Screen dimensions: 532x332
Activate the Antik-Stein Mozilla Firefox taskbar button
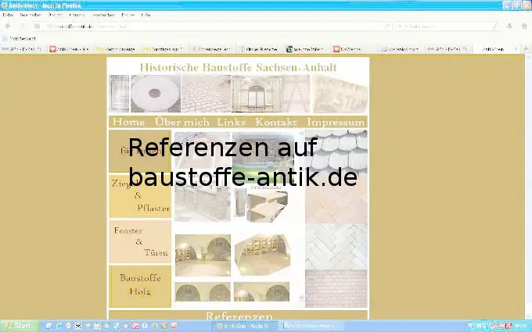(x=246, y=326)
